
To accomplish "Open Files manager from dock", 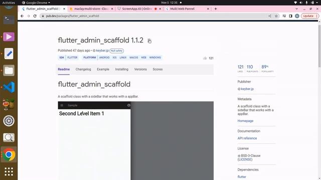I will [9, 70].
